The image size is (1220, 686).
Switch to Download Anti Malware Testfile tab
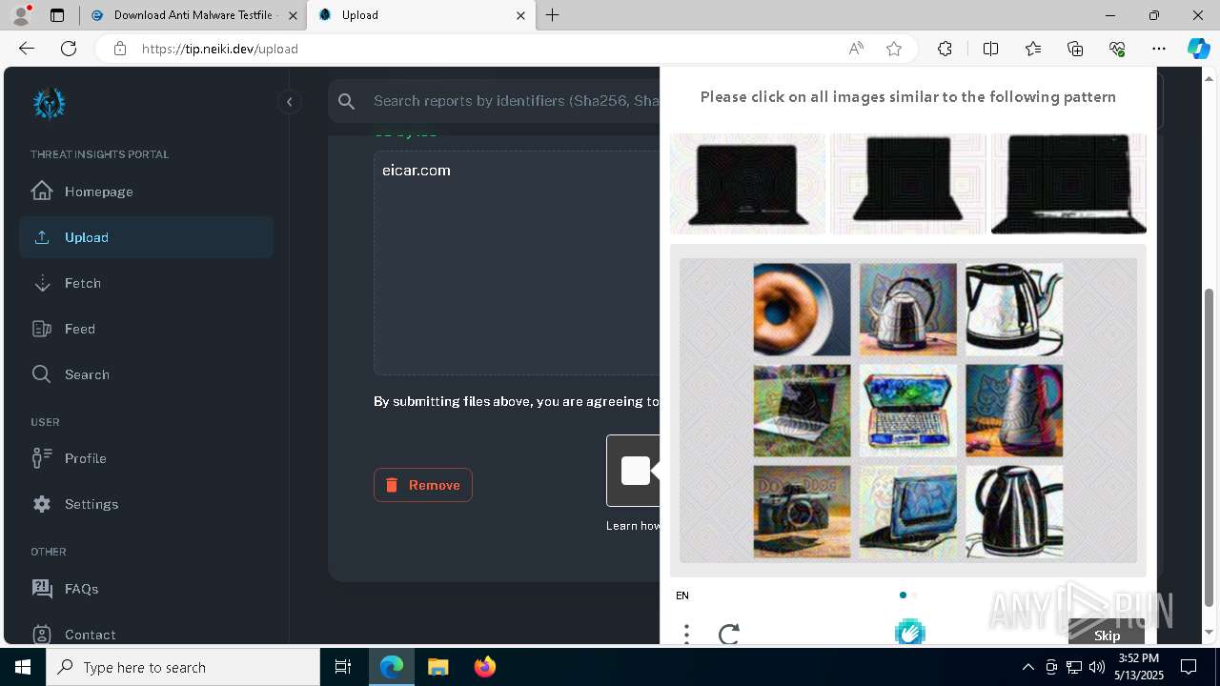click(193, 15)
